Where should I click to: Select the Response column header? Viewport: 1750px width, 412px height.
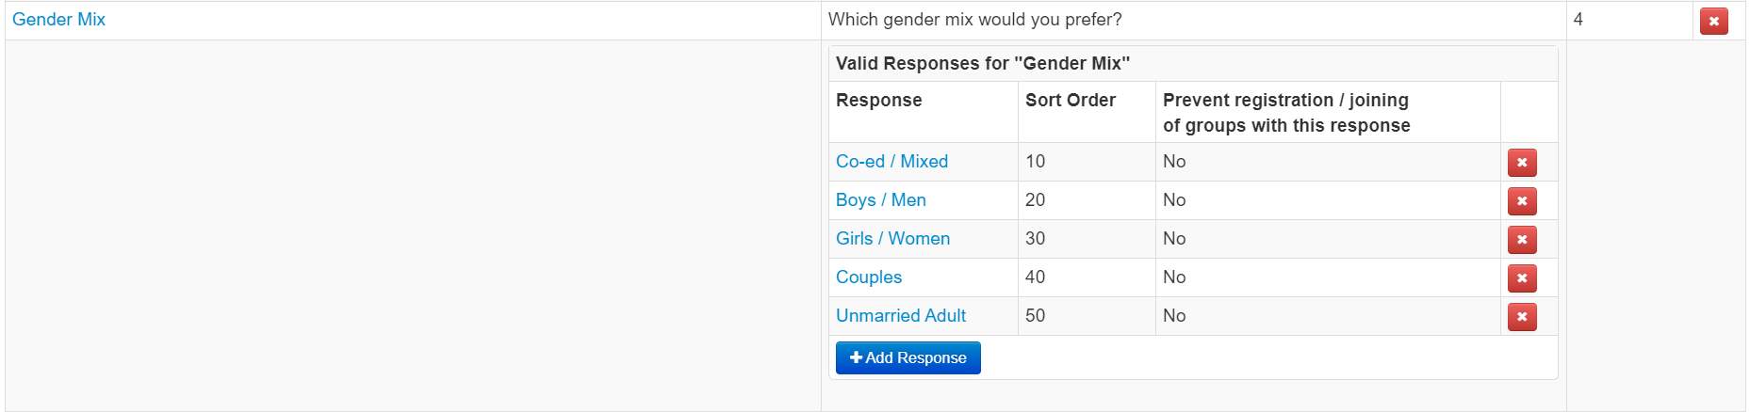click(879, 101)
